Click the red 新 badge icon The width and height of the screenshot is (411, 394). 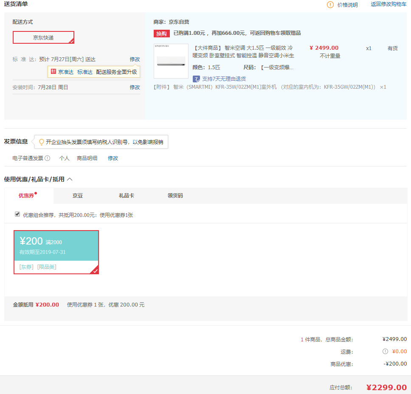point(53,72)
